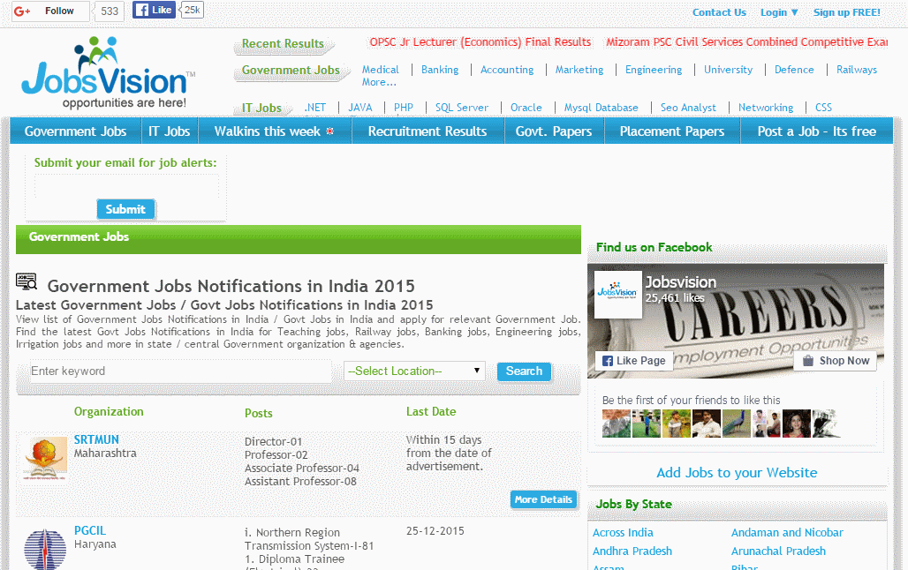The height and width of the screenshot is (570, 908).
Task: Open CSS jobs link
Action: coord(823,107)
